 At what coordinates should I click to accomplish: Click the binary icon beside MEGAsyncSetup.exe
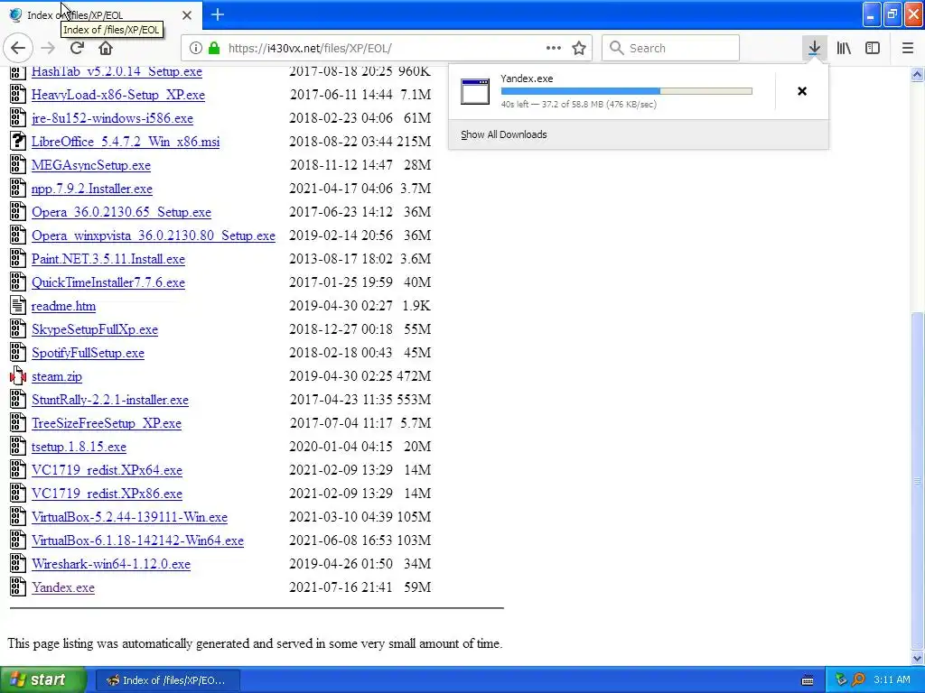click(x=18, y=164)
